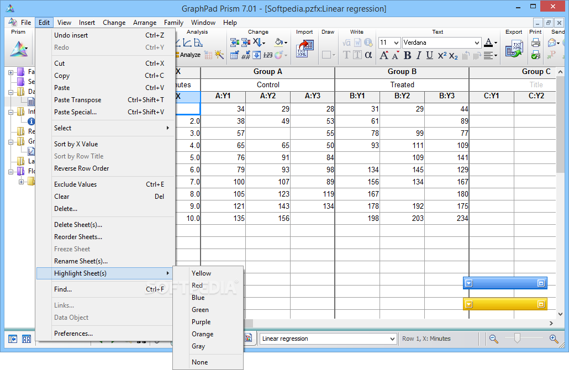Screen dimensions: 569x370
Task: Open the sort X values dropdown icon
Action: point(259,43)
